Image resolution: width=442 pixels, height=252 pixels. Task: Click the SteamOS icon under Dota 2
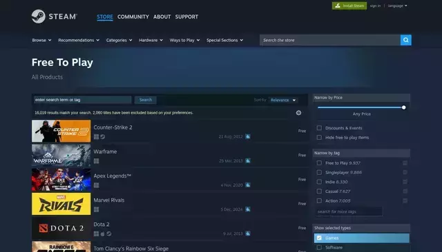tap(109, 233)
